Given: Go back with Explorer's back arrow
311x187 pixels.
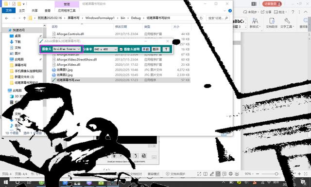Looking at the screenshot, I should point(6,18).
